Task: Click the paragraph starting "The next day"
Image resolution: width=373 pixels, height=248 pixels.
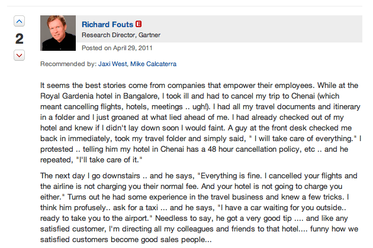Action: [x=200, y=207]
